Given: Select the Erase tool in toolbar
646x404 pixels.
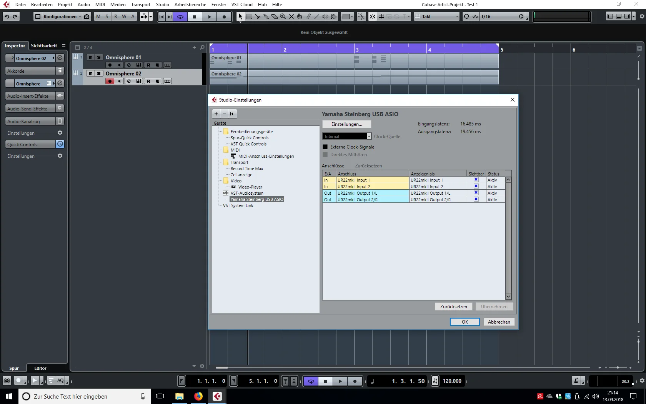Looking at the screenshot, I should 274,17.
